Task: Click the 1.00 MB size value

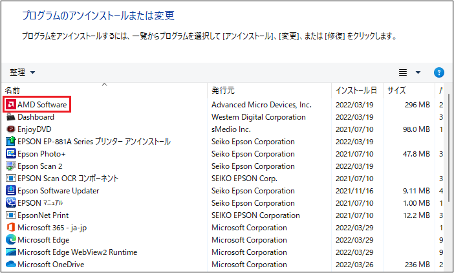Action: click(416, 203)
